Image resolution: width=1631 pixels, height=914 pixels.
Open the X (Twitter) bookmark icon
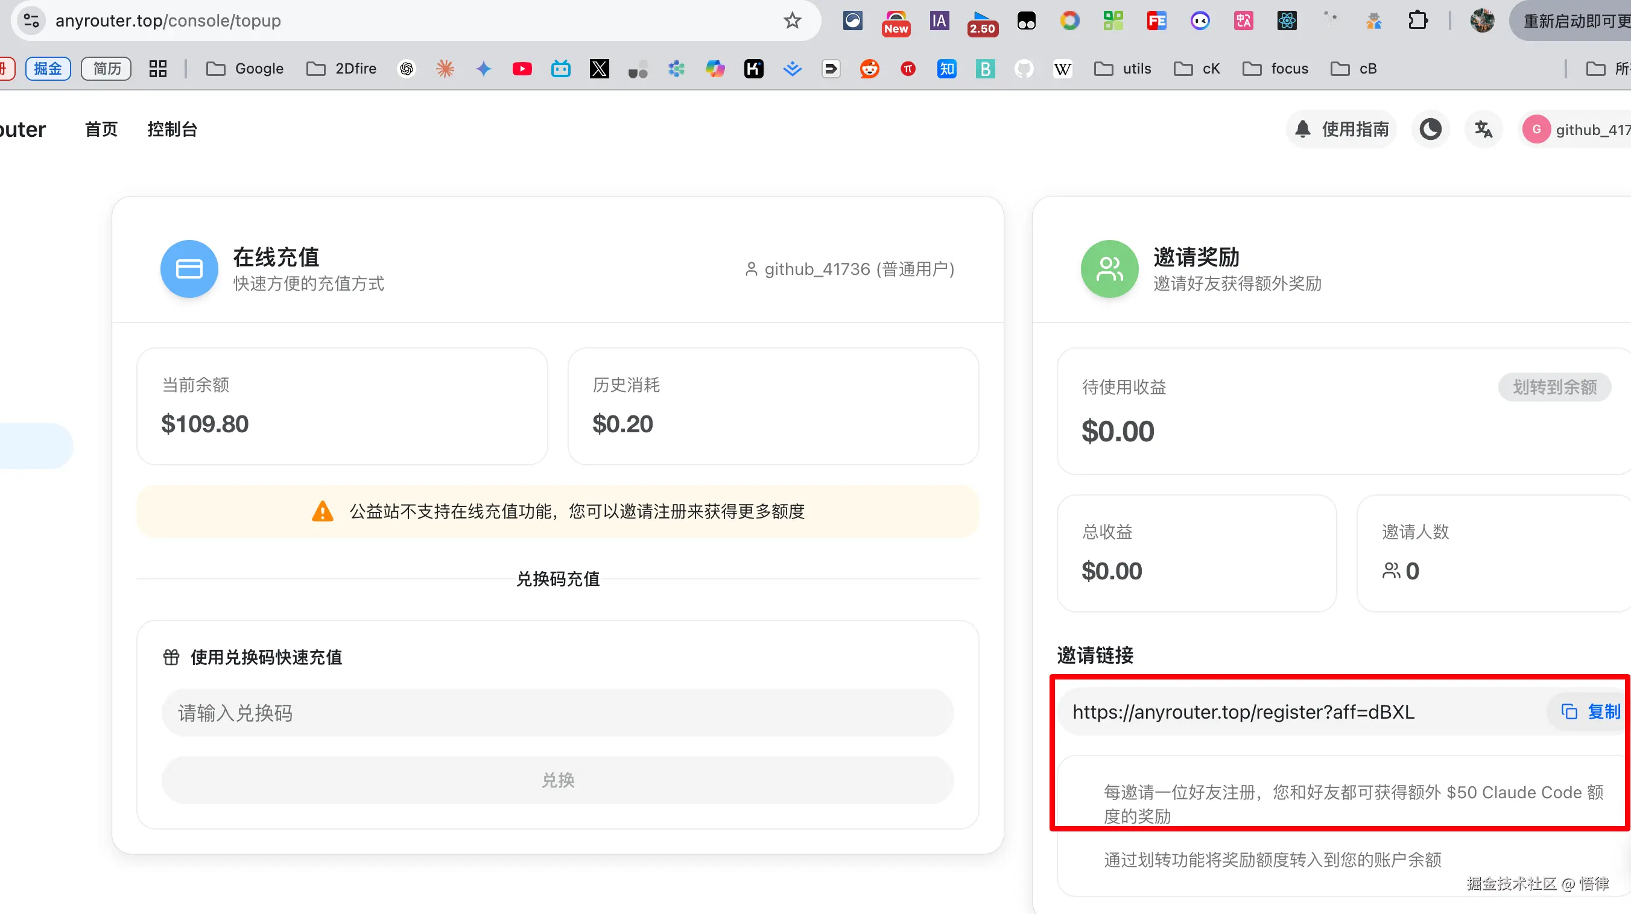pyautogui.click(x=599, y=68)
